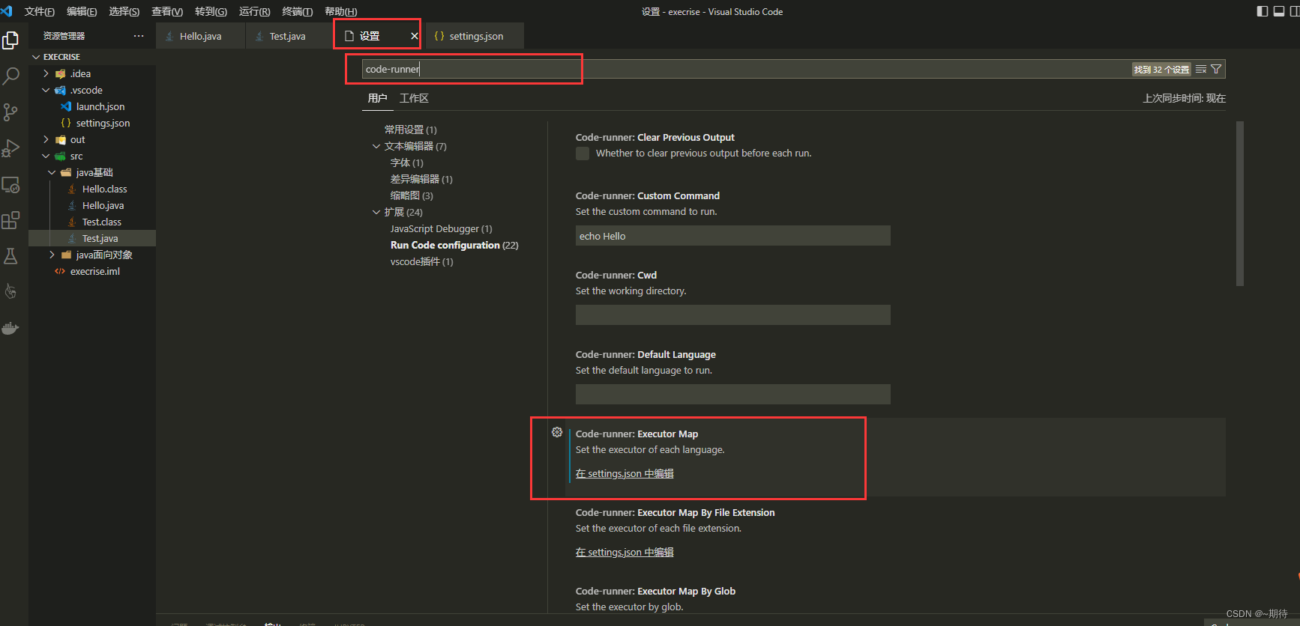
Task: Open gear menu for Executor Map setting
Action: pos(557,432)
